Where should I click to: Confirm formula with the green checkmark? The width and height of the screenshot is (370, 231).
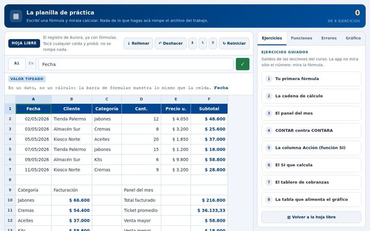pos(243,64)
